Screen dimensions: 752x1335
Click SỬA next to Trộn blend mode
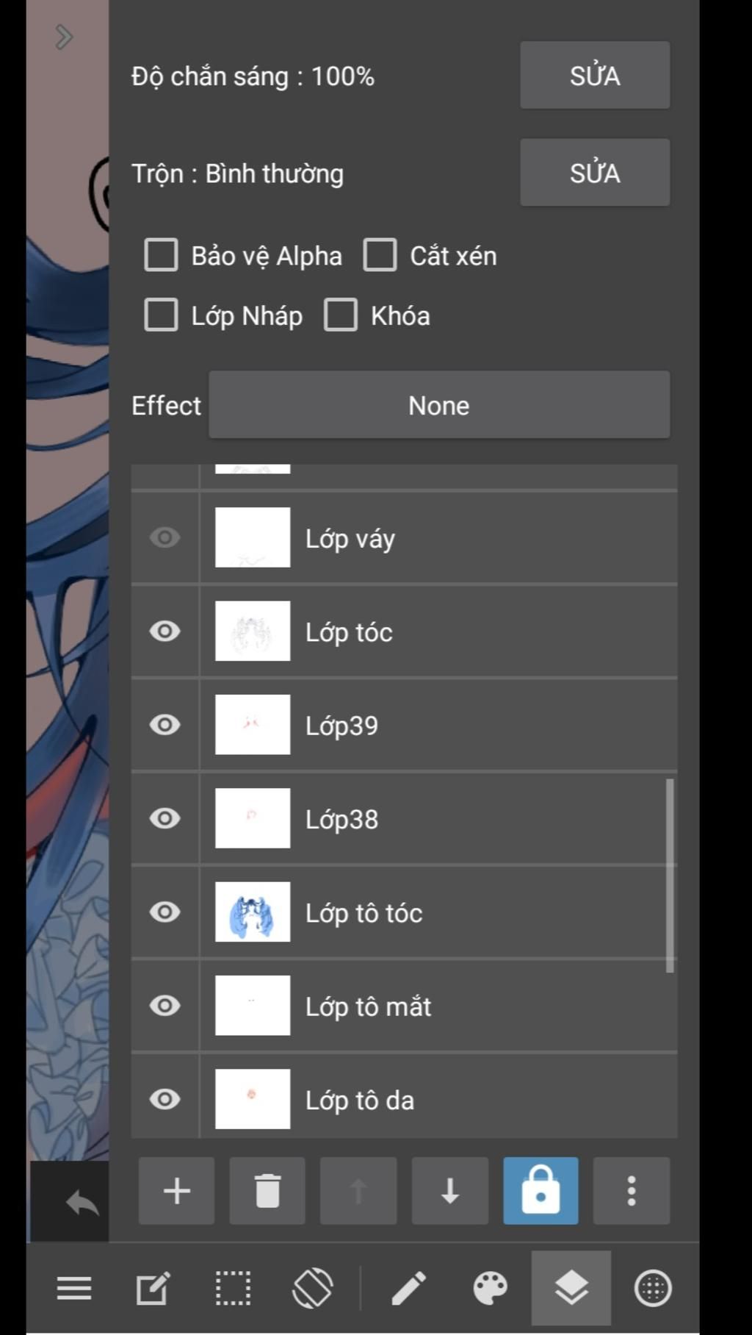click(x=595, y=173)
